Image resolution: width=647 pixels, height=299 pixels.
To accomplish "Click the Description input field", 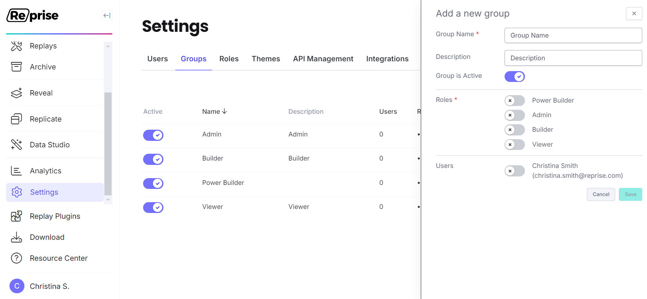I will pyautogui.click(x=573, y=58).
